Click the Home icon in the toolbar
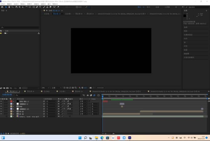This screenshot has height=141, width=210. (2, 7)
